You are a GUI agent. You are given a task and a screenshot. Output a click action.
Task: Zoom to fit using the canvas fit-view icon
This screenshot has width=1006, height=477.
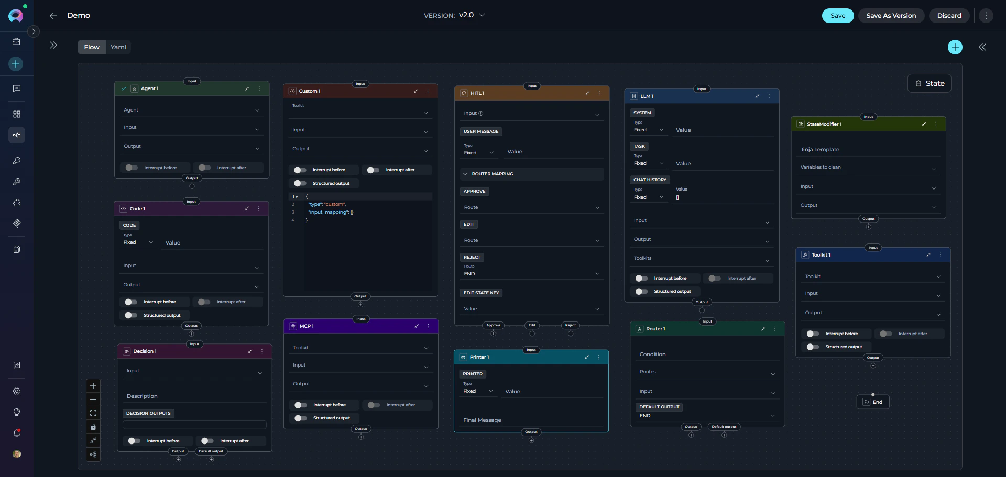[x=93, y=413]
